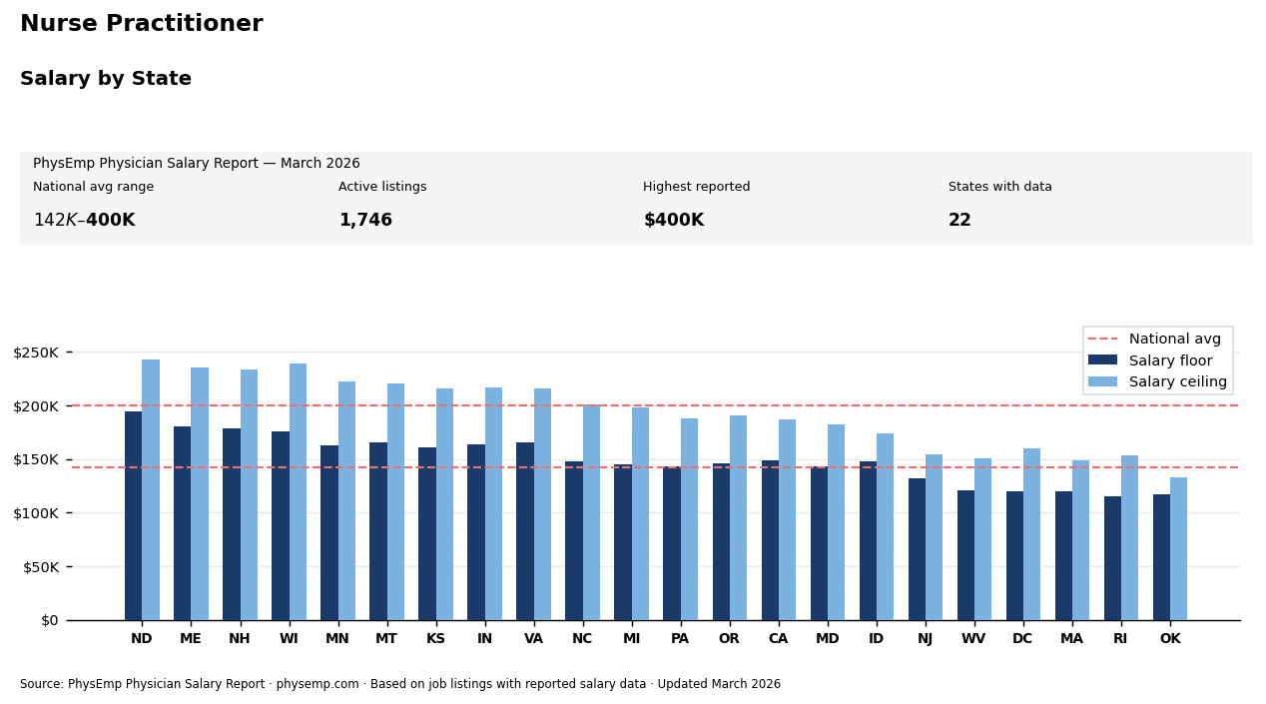The width and height of the screenshot is (1266, 704).
Task: Click the NC axis label
Action: 582,637
